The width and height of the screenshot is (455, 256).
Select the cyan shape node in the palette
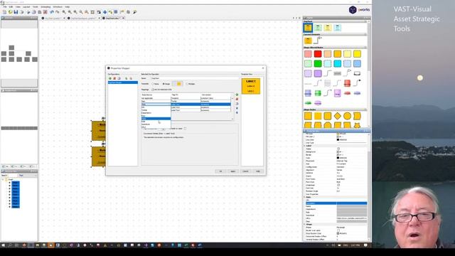(x=337, y=63)
